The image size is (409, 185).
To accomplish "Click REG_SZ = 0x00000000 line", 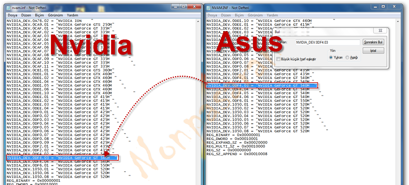I will (x=228, y=150).
